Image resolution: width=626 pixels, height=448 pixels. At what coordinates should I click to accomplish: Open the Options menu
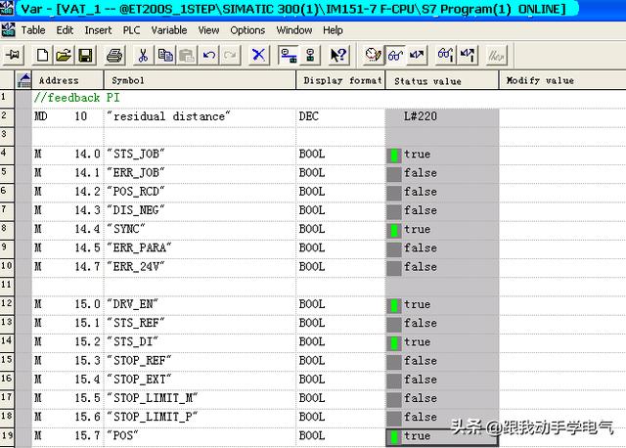coord(247,30)
